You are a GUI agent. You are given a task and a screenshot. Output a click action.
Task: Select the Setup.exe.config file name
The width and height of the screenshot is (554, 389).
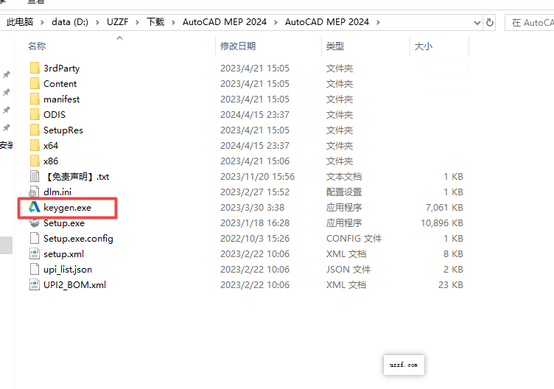[78, 238]
